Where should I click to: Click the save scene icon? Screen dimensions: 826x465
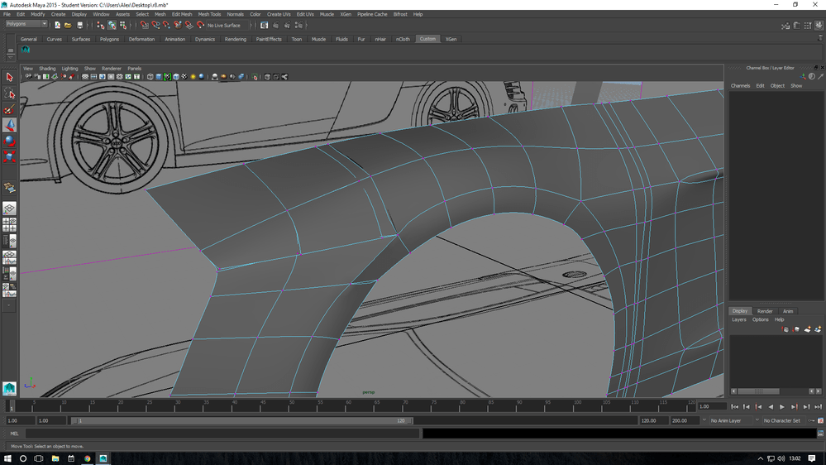(79, 25)
